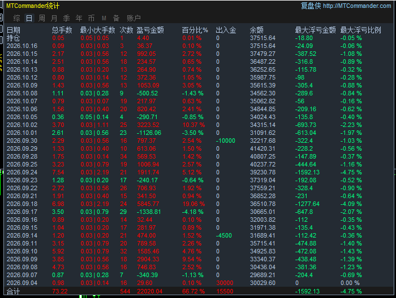Select the 年 yearly tab
This screenshot has width=396, height=298.
[x=79, y=18]
